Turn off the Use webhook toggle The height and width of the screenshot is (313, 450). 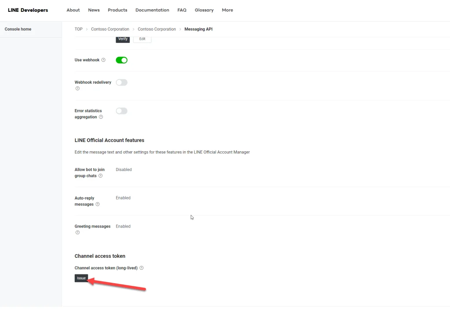(x=121, y=60)
